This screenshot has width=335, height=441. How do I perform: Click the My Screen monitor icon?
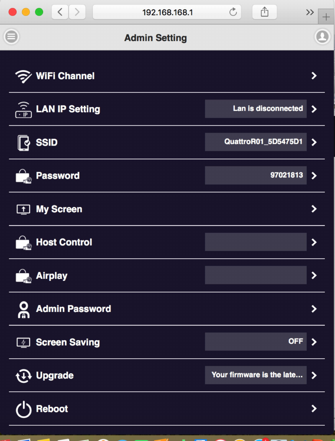[23, 209]
